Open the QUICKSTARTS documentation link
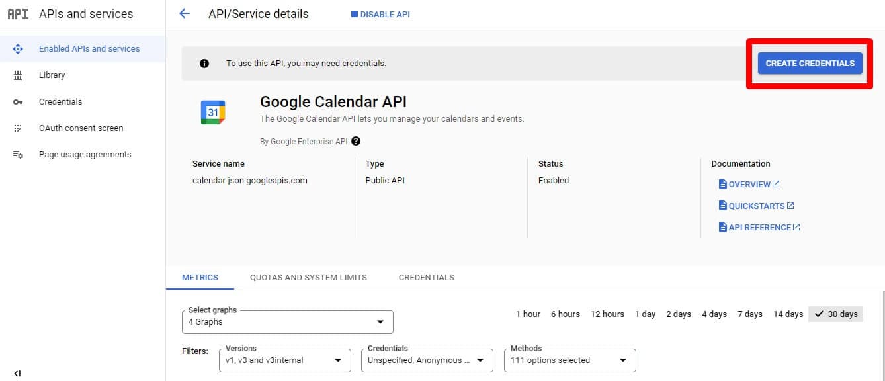Viewport: 885px width, 381px height. click(757, 206)
